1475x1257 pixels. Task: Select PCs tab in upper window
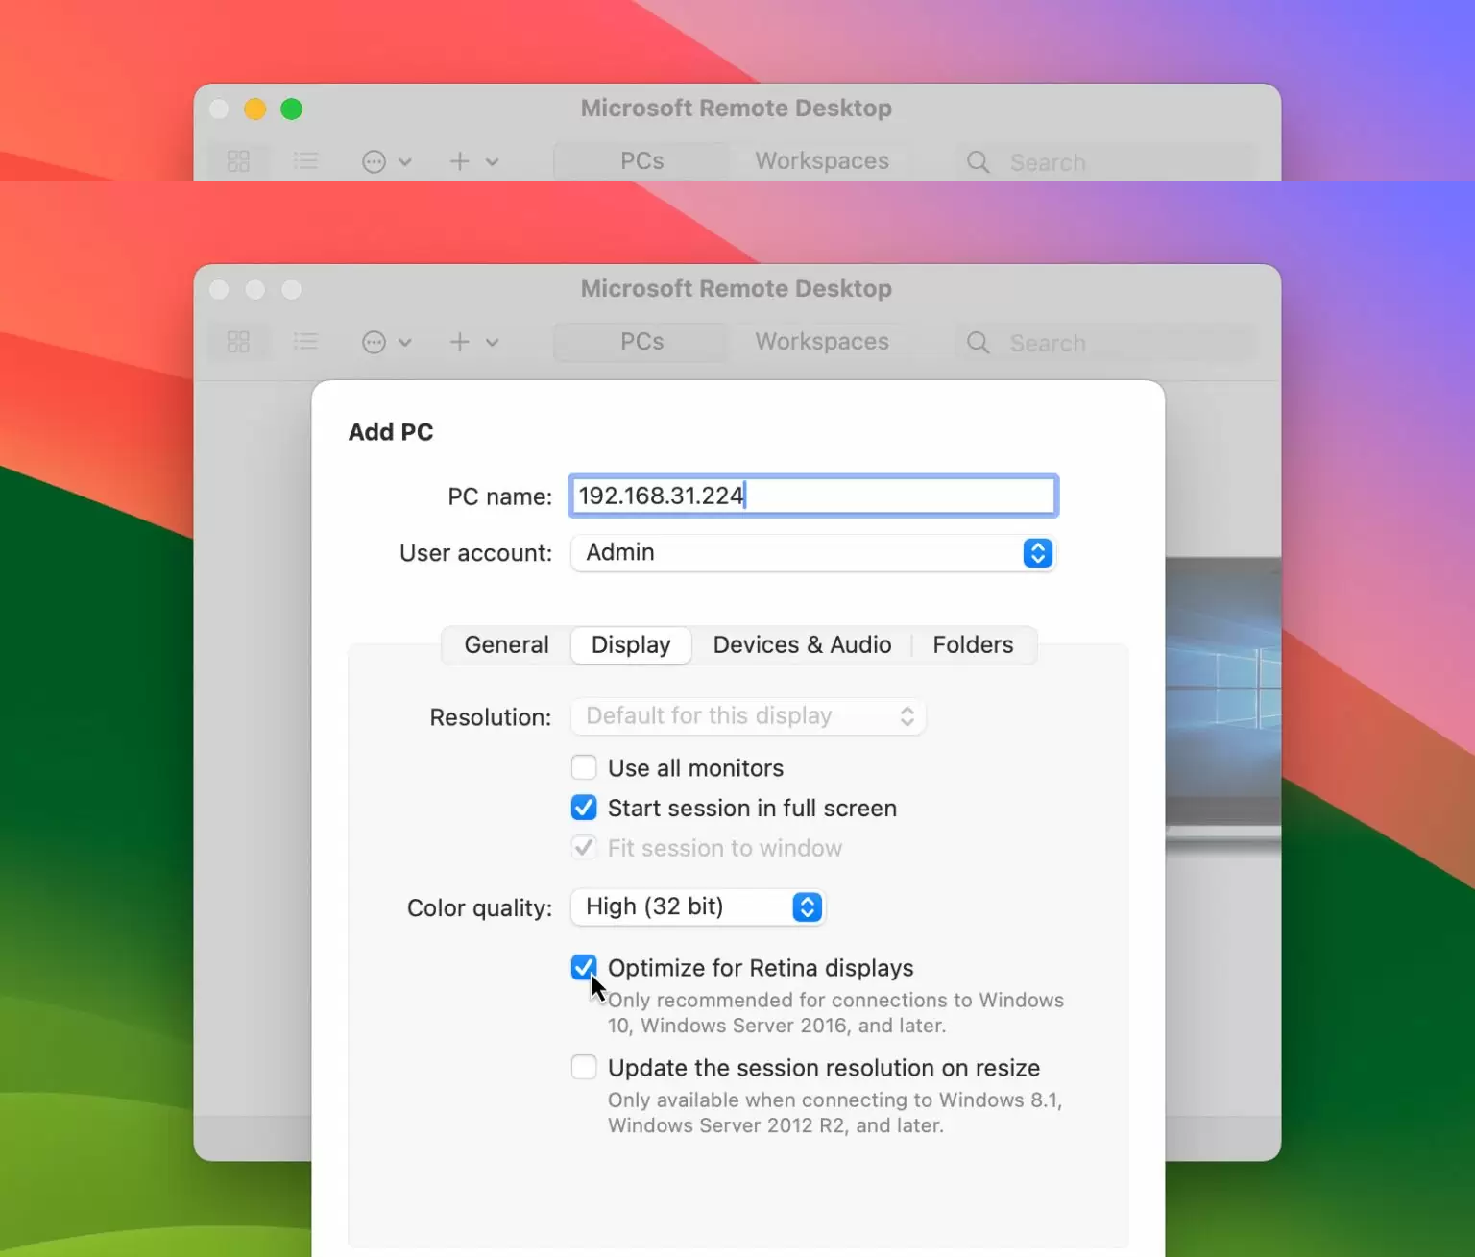(x=641, y=161)
